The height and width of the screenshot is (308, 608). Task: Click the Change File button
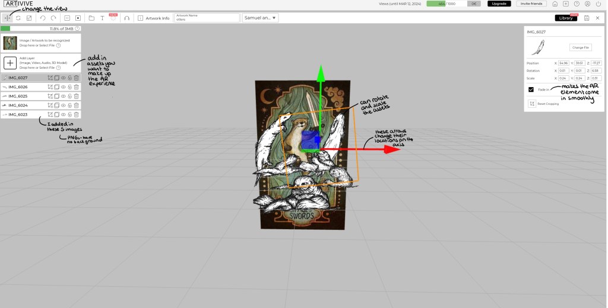(x=579, y=47)
